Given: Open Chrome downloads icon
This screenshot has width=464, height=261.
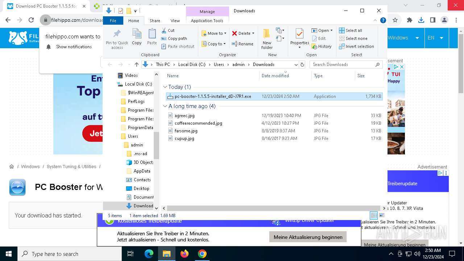Looking at the screenshot, I should [x=421, y=20].
